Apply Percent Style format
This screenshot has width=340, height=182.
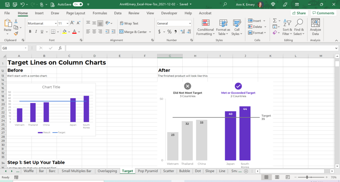pos(169,32)
